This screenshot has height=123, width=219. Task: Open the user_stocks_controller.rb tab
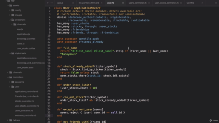tap(167, 3)
